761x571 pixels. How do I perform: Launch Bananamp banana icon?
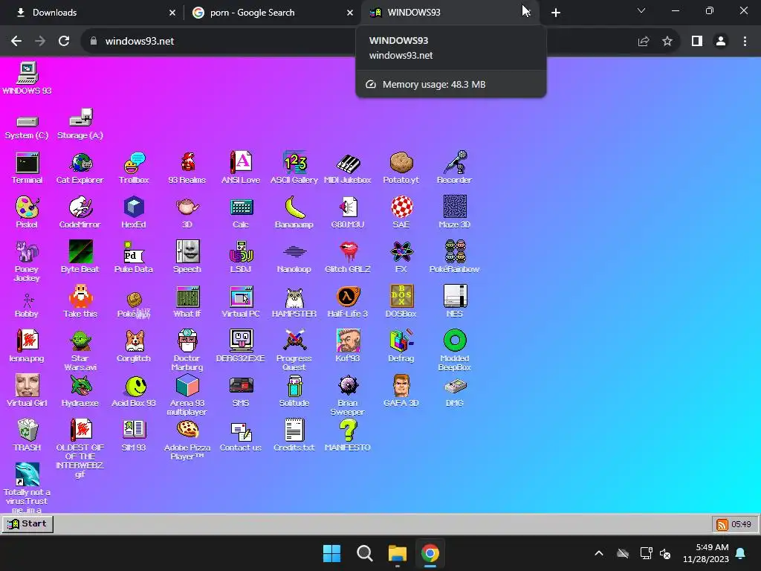pos(294,213)
